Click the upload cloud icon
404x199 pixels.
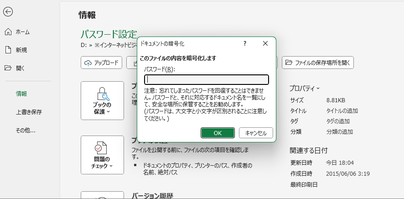click(88, 63)
